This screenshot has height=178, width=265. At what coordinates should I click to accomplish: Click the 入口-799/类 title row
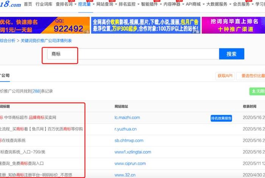(23, 152)
